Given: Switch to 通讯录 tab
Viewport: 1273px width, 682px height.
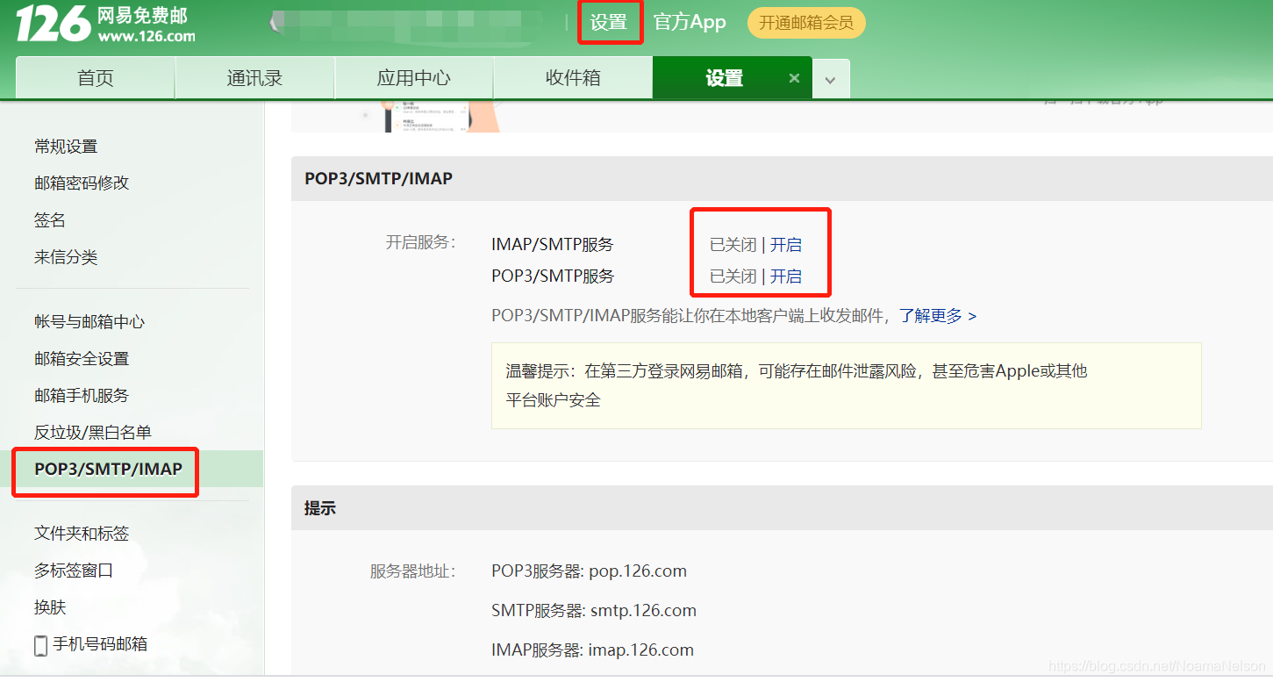Looking at the screenshot, I should pos(255,78).
